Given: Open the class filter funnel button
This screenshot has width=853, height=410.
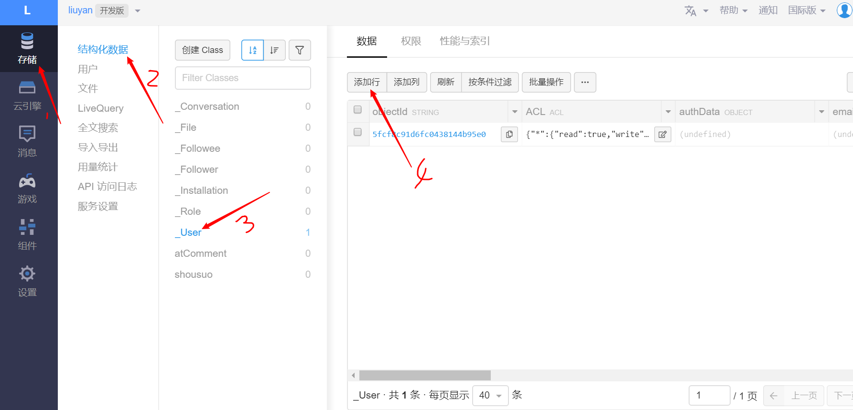Looking at the screenshot, I should click(x=300, y=50).
